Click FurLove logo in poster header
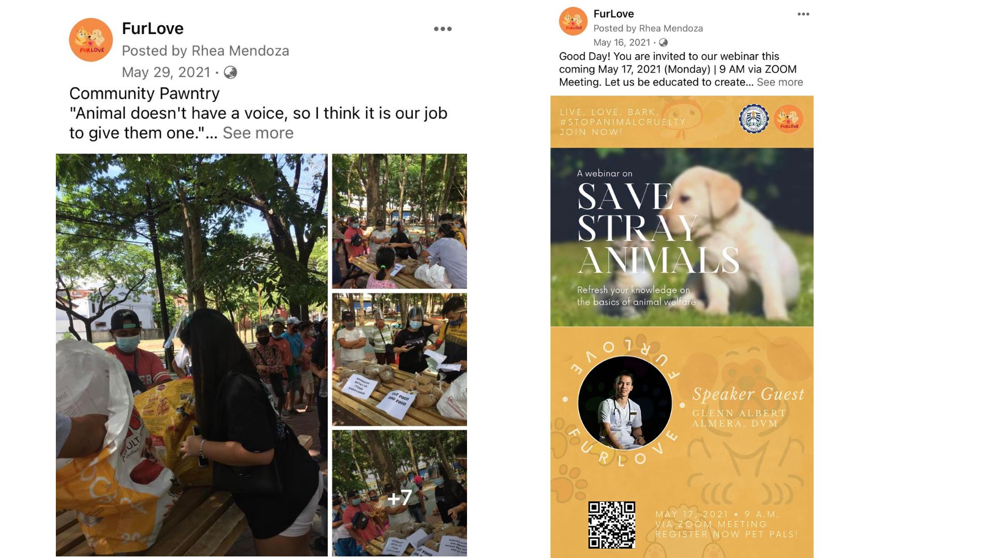This screenshot has width=993, height=558. [x=789, y=119]
